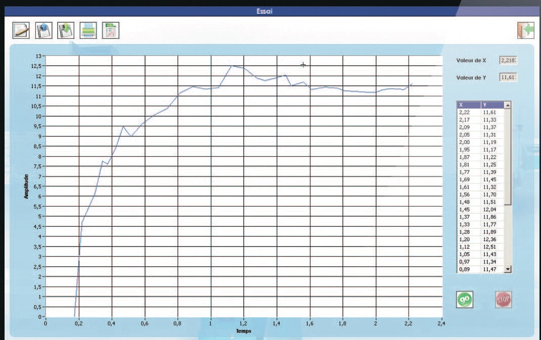Select the Y cell 11,34
The image size is (541, 340).
click(492, 262)
